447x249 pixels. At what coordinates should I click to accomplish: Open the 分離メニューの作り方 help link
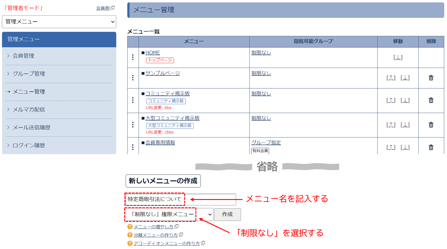[x=156, y=235]
